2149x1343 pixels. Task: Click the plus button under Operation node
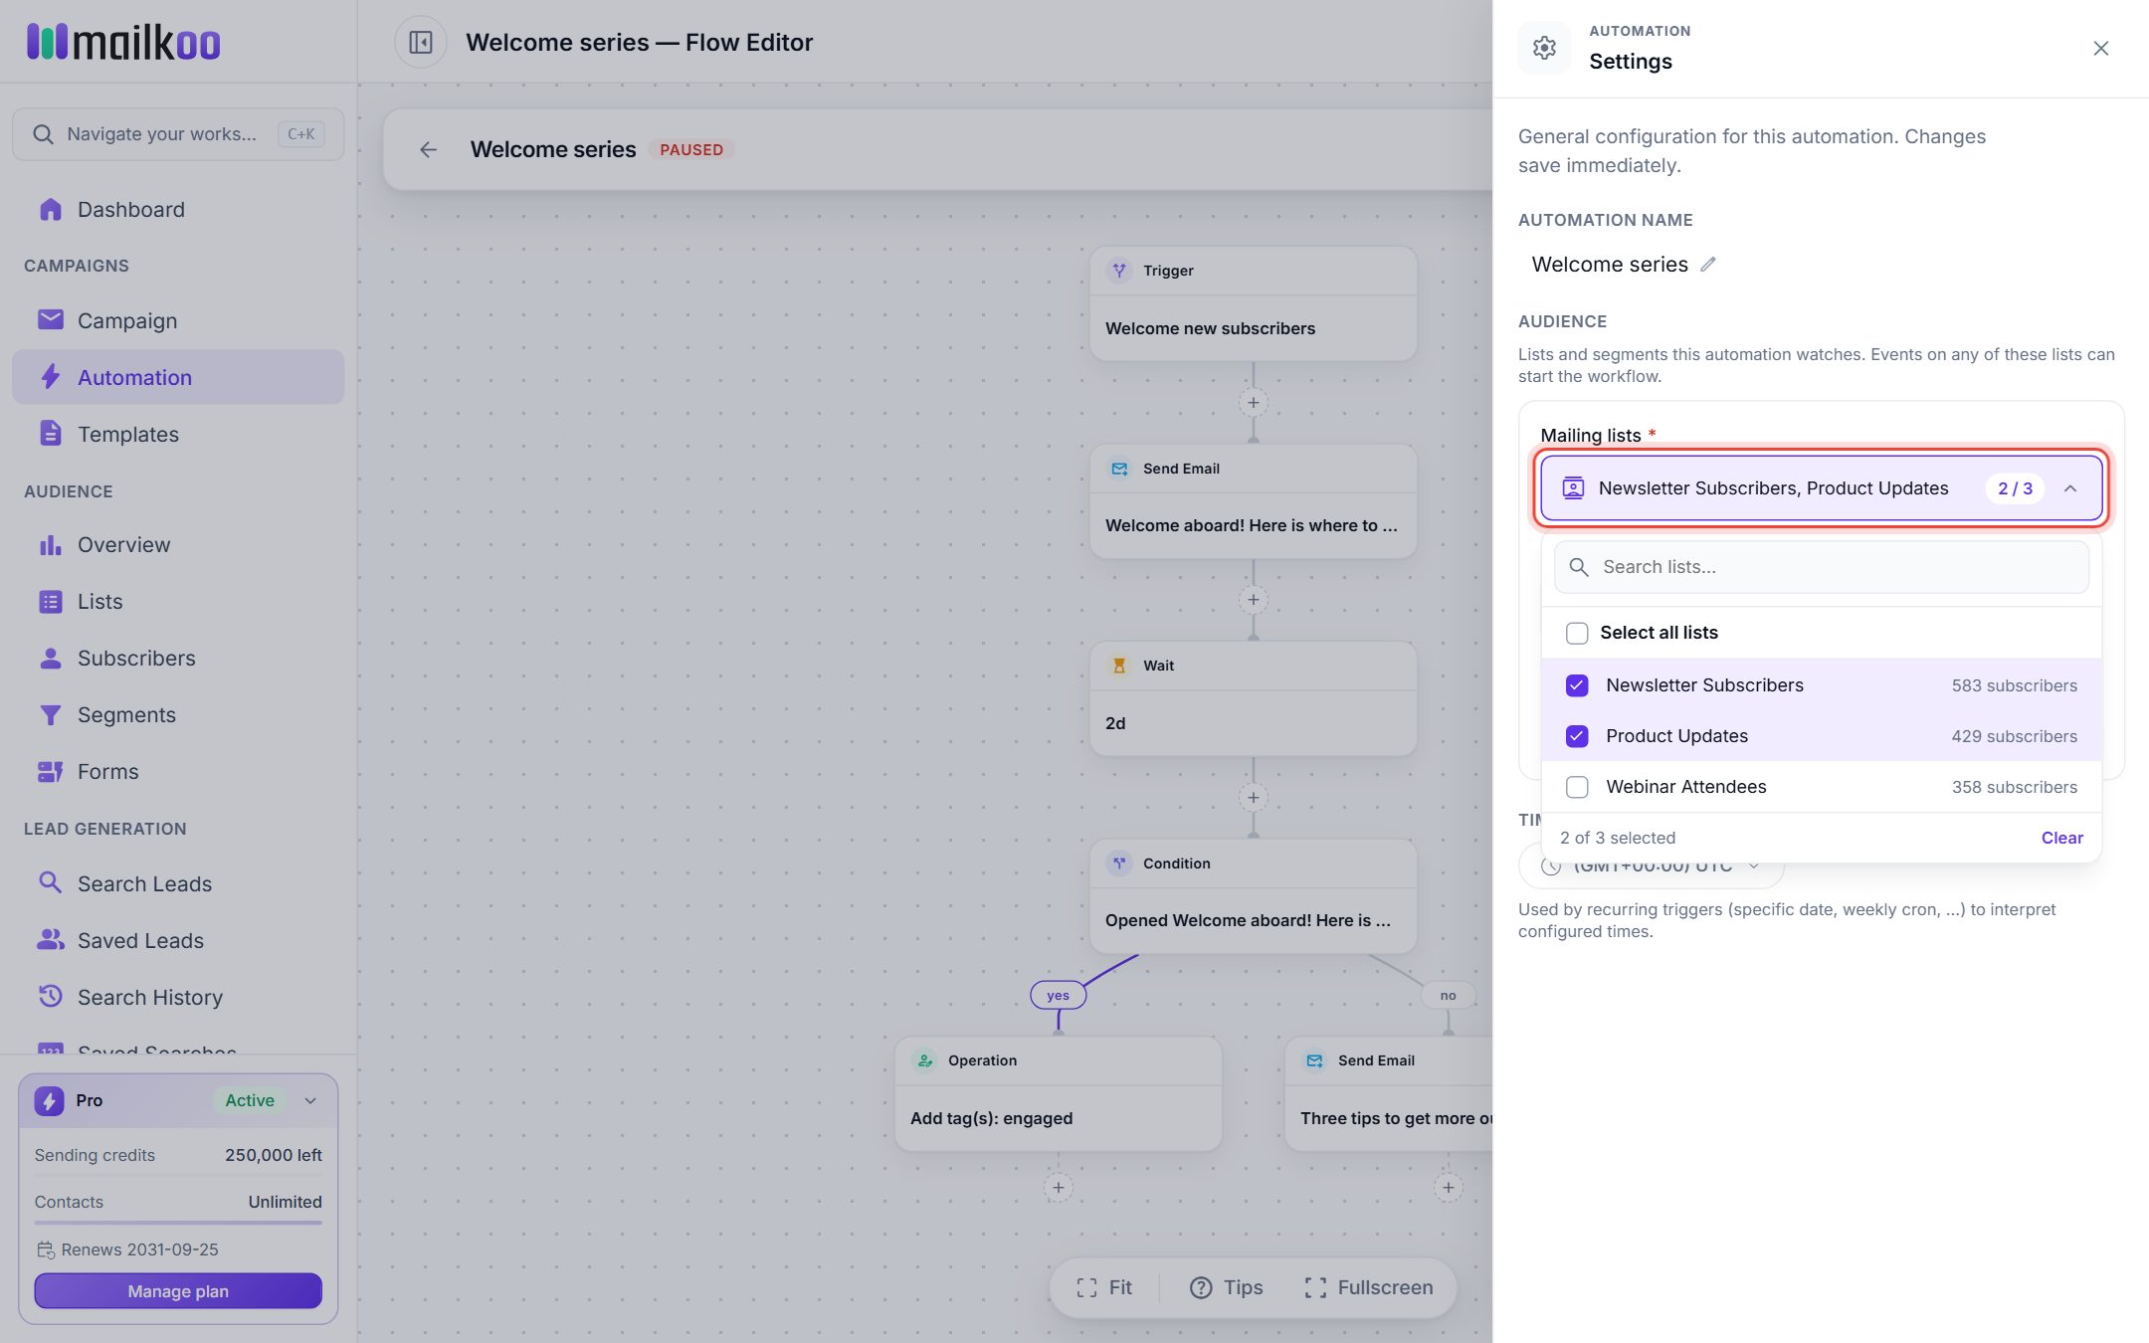[x=1059, y=1188]
